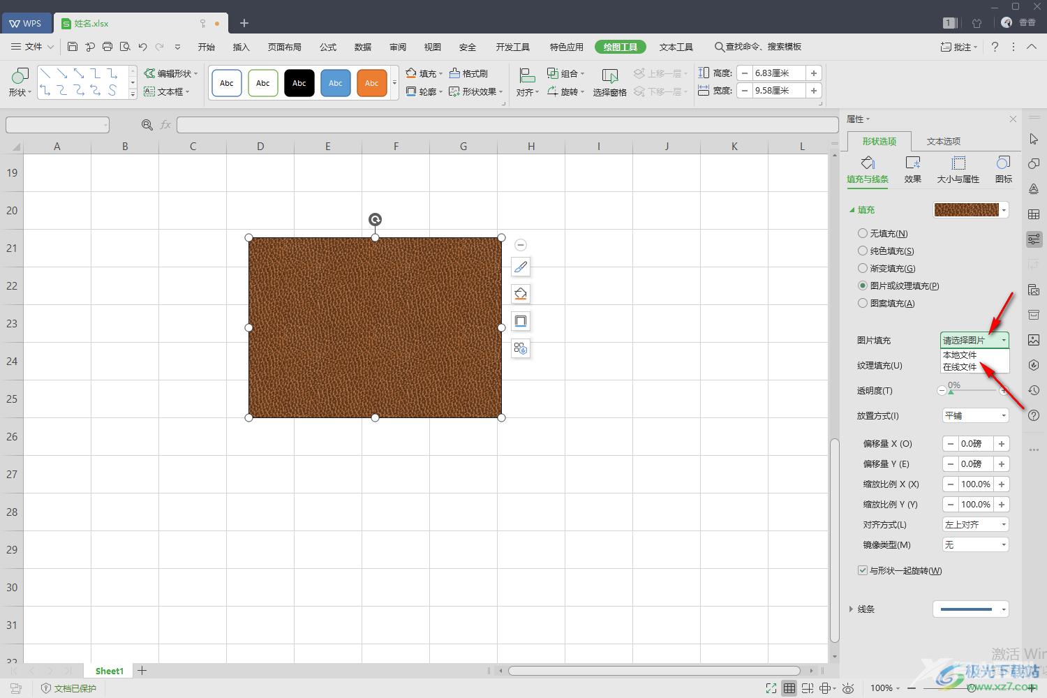
Task: Select the Sheet1 tab
Action: 110,671
